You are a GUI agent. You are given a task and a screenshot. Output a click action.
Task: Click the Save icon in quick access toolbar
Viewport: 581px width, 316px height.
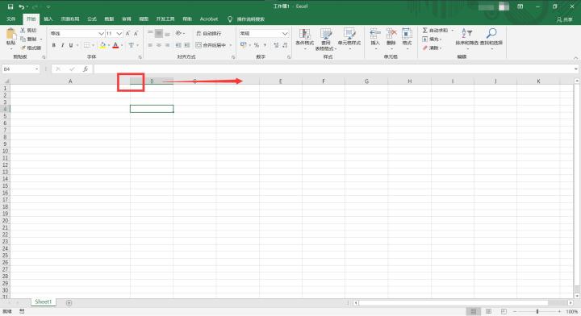10,6
